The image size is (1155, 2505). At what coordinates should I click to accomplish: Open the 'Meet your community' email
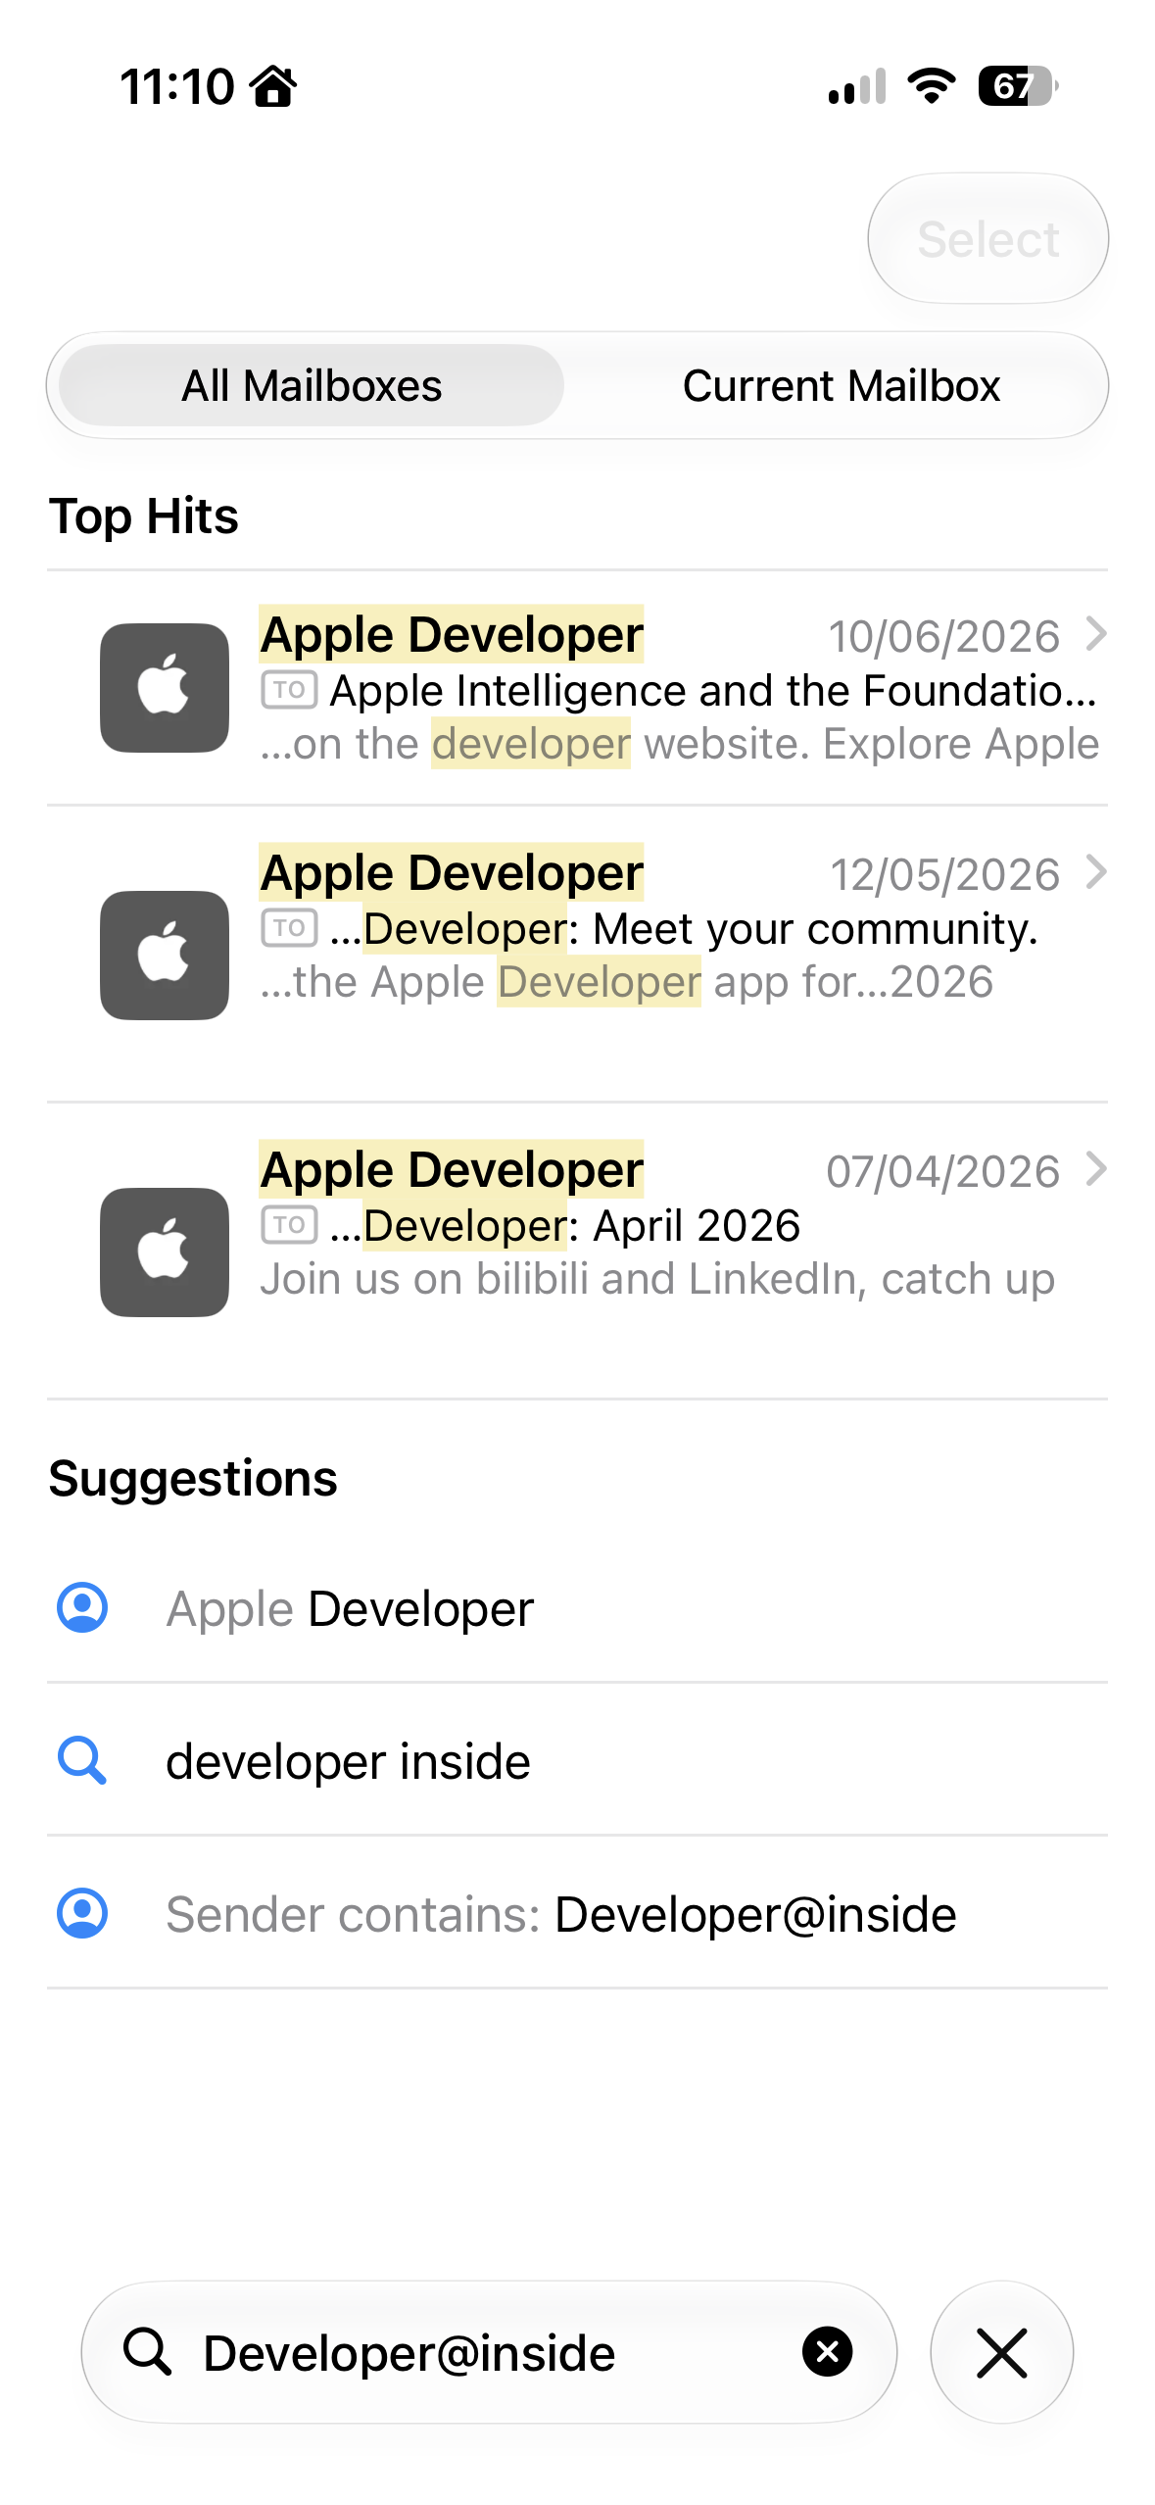pyautogui.click(x=577, y=955)
